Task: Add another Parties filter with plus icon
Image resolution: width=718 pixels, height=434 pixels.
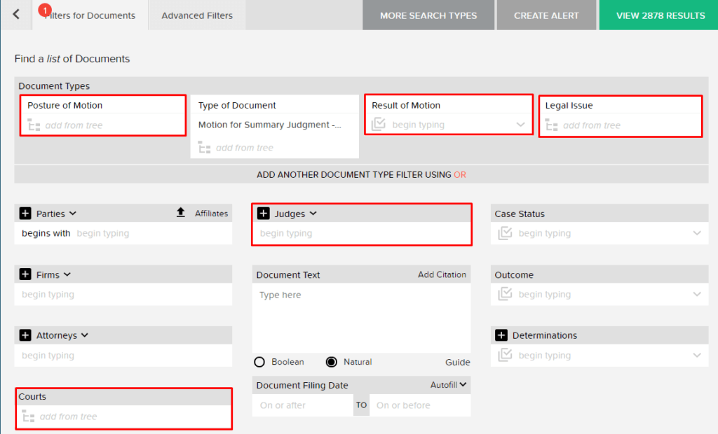Action: tap(25, 213)
